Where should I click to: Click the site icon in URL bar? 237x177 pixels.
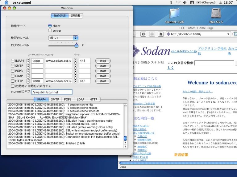(168, 34)
